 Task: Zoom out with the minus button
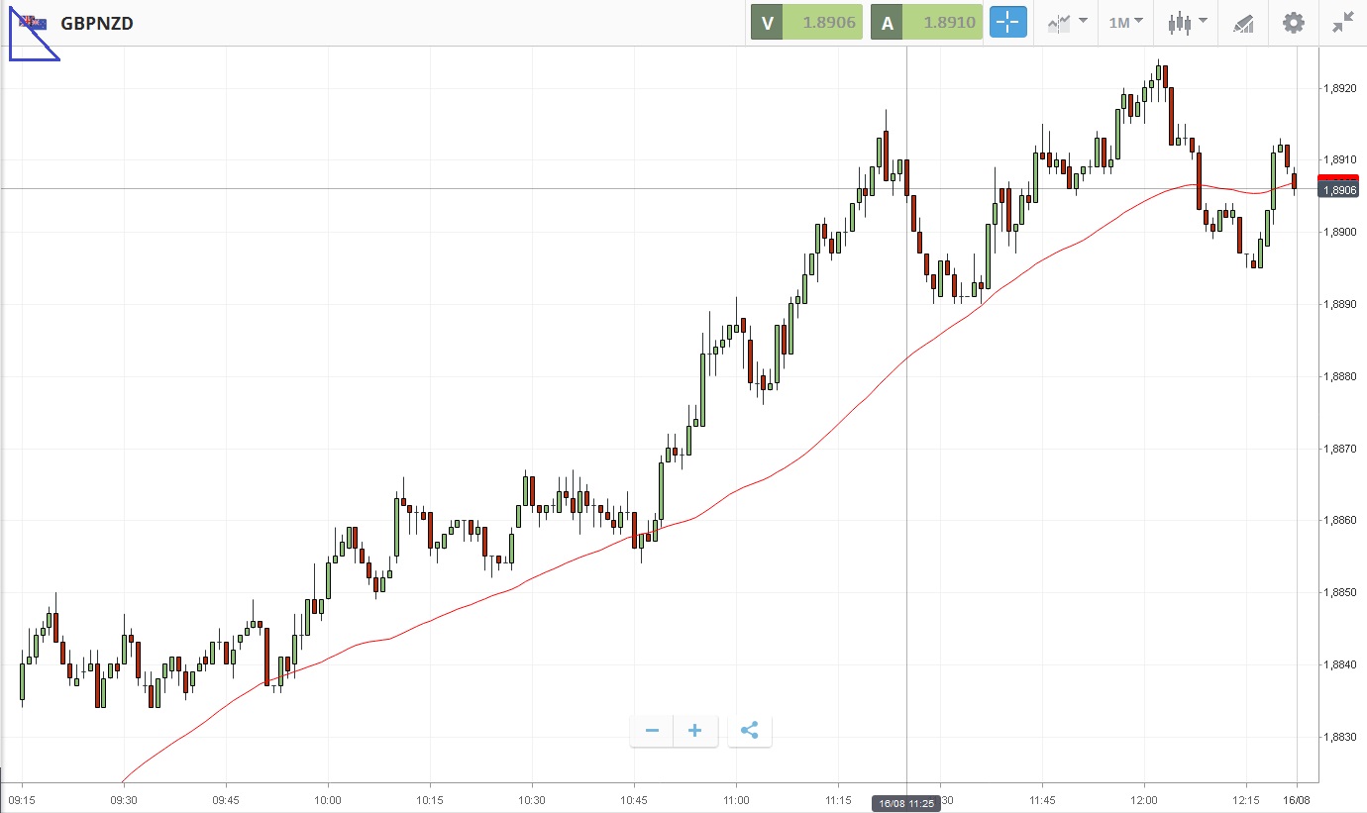(x=652, y=732)
